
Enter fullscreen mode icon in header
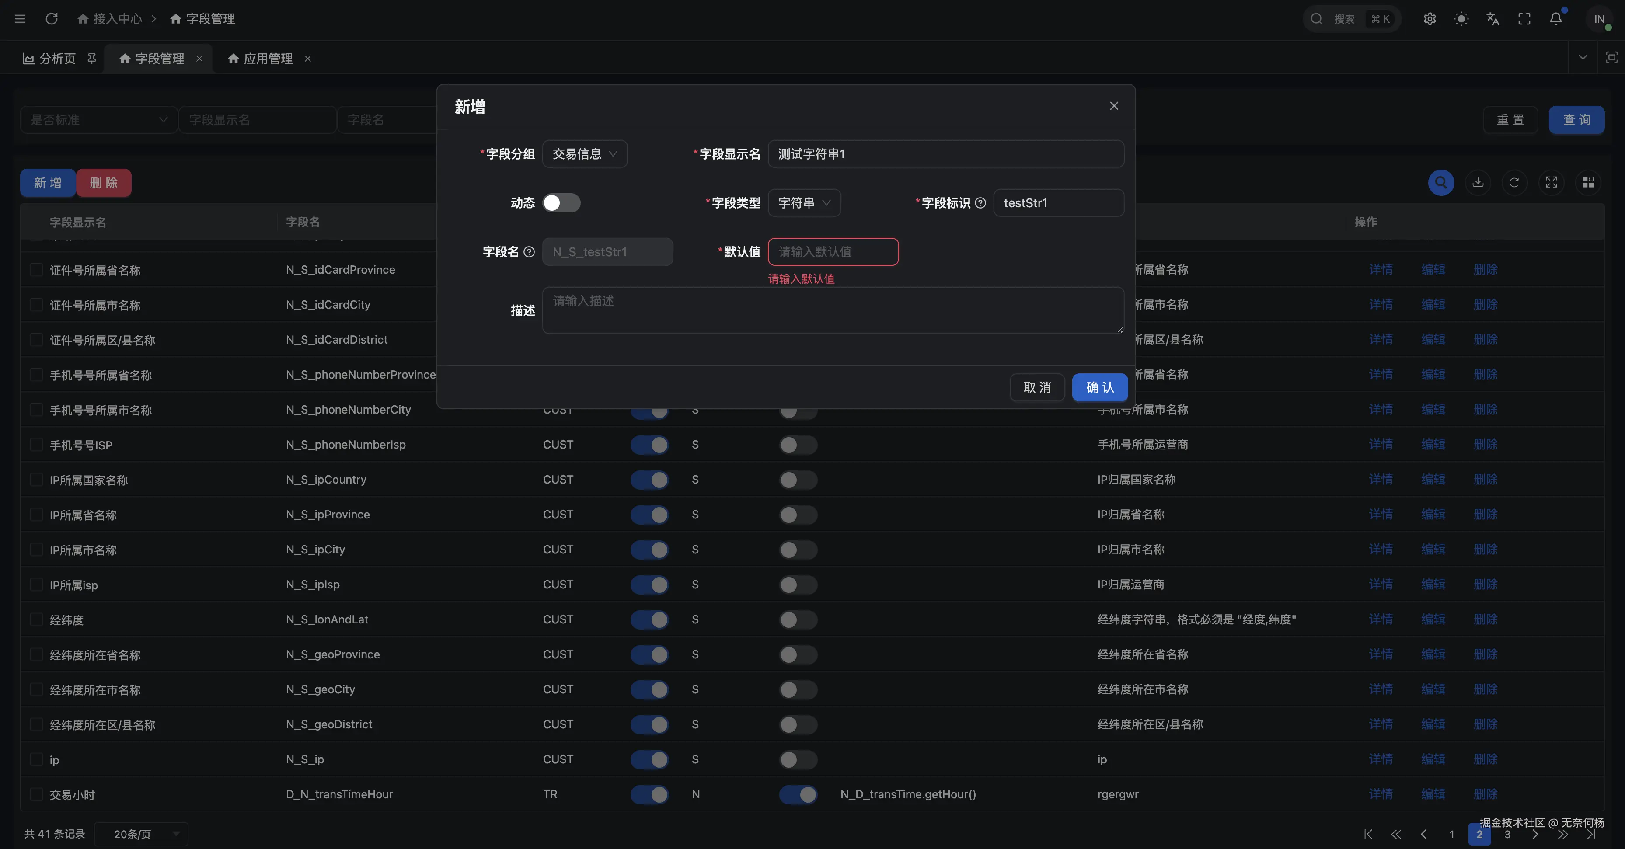point(1524,19)
